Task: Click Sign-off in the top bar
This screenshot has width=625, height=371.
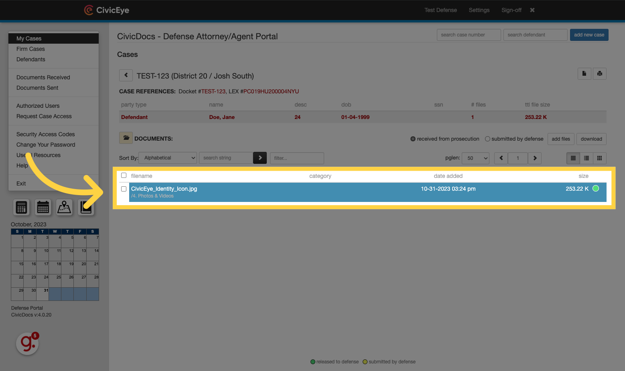Action: coord(511,10)
